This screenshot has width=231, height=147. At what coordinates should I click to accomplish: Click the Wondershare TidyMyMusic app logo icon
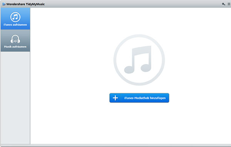(4, 4)
